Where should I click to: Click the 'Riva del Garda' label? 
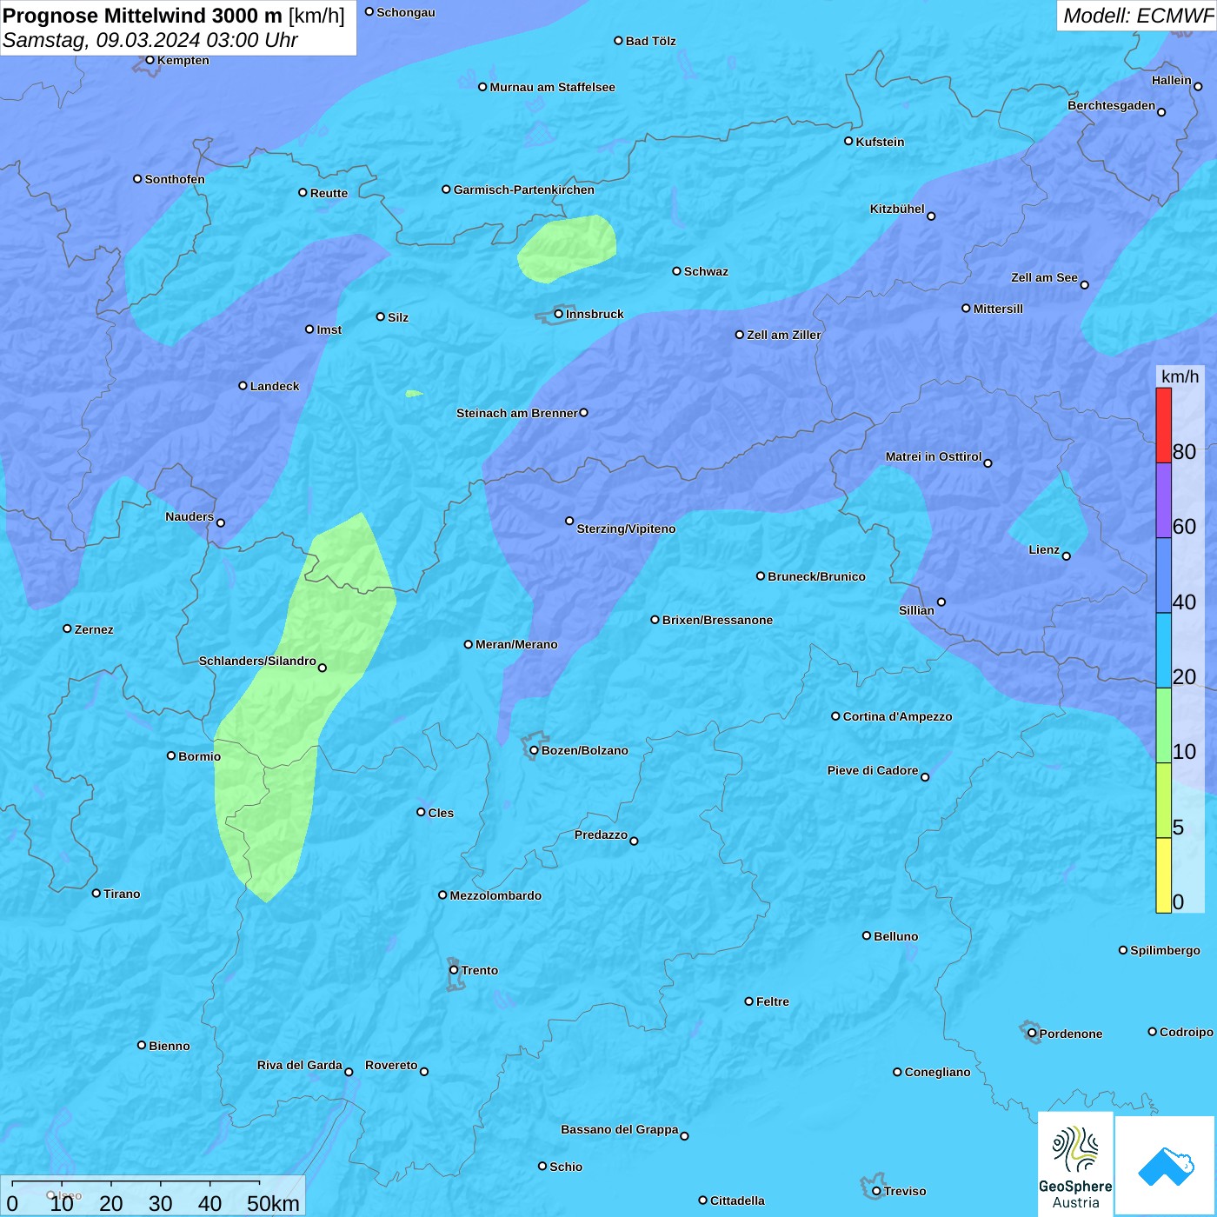299,1065
